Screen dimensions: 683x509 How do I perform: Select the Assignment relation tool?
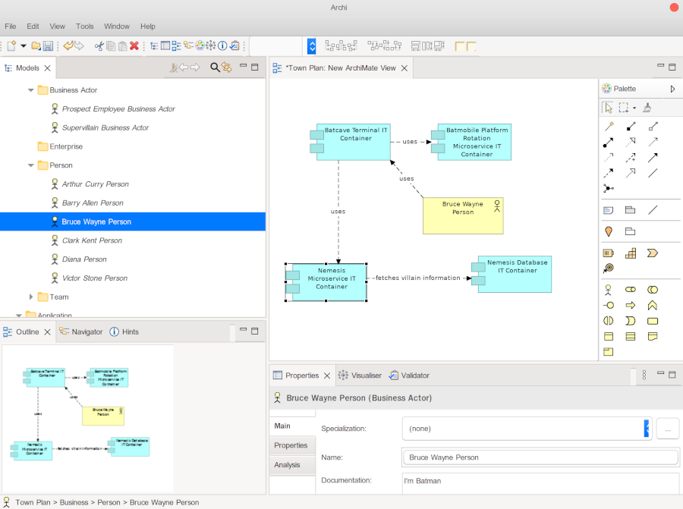coord(609,142)
